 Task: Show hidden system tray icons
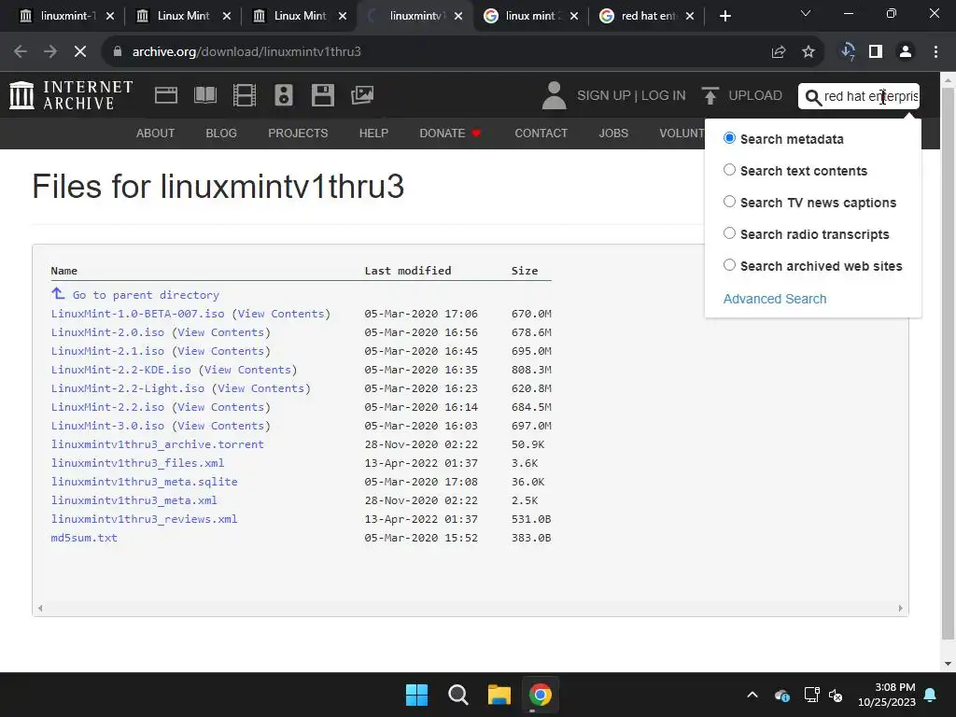(x=752, y=695)
